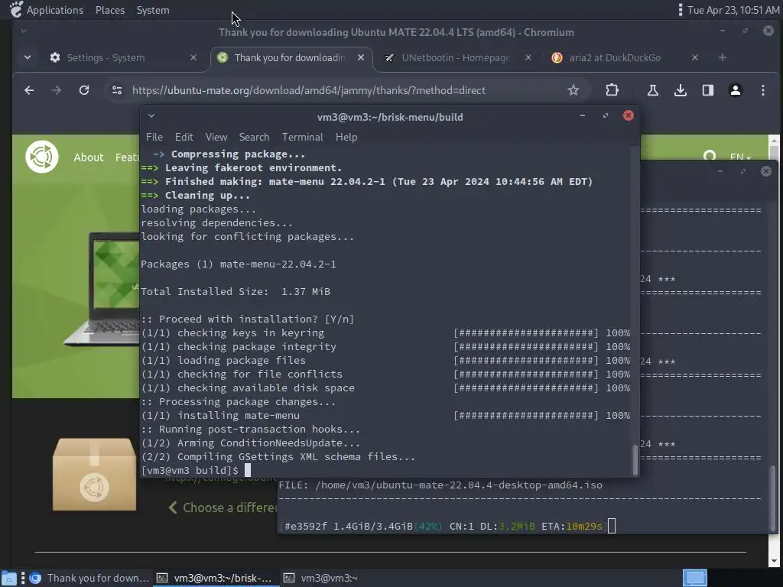Reload the Ubuntu MATE page

pos(84,90)
